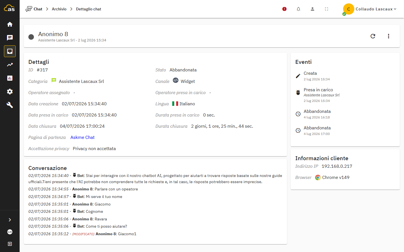Click the IP address 192.168.0.217
The height and width of the screenshot is (252, 404).
click(337, 166)
